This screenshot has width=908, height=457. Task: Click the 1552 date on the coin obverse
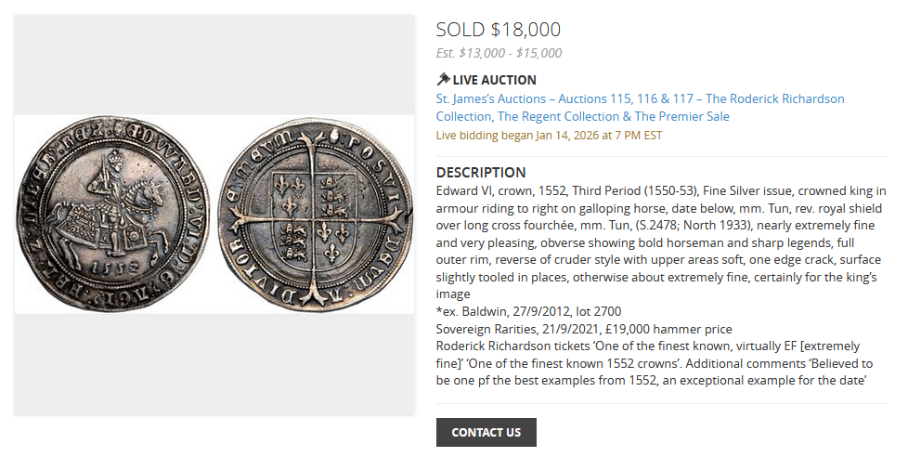[112, 267]
